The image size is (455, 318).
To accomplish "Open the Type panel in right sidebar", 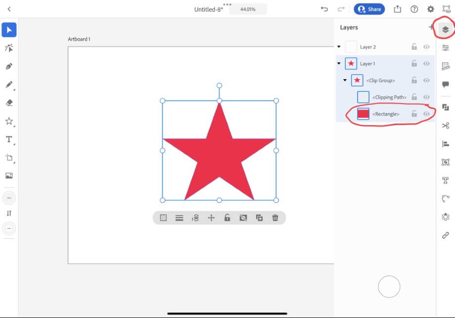I will [x=446, y=181].
